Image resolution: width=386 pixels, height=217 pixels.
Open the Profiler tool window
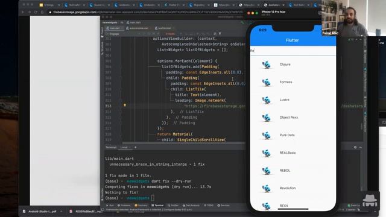[x=173, y=206]
